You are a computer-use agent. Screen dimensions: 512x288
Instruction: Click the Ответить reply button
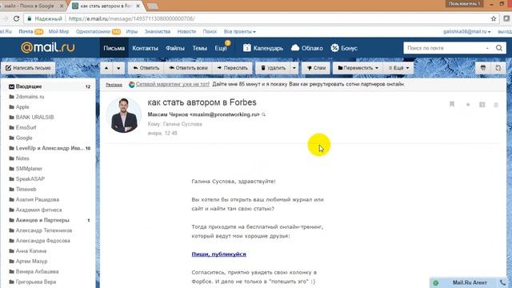(x=146, y=68)
